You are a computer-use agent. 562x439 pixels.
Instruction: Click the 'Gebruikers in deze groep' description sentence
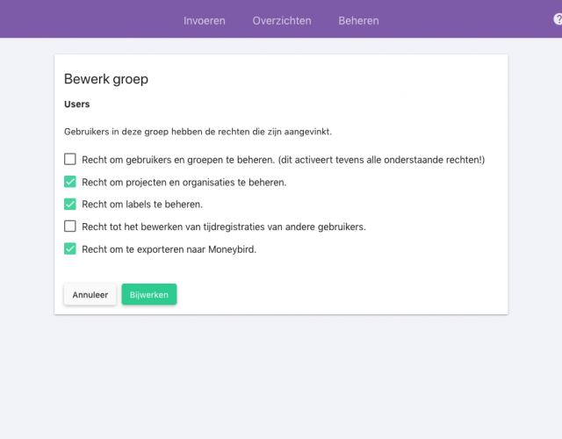(x=198, y=132)
